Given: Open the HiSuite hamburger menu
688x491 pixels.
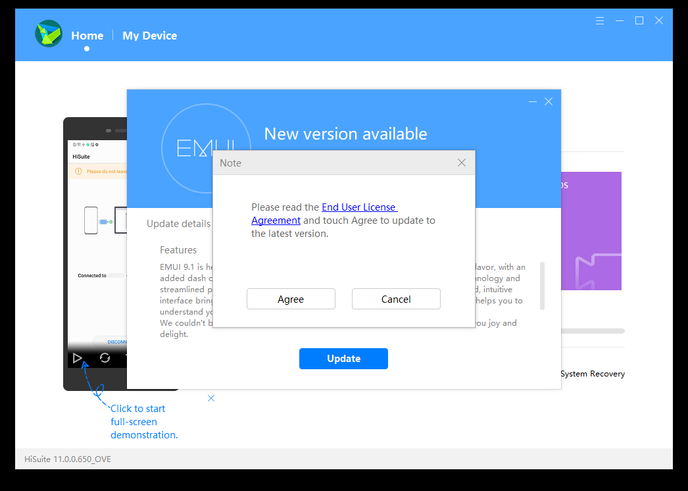Looking at the screenshot, I should [x=600, y=20].
